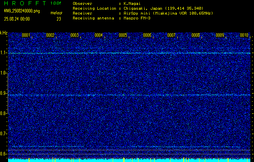Click the meteor count label
Image resolution: width=254 pixels, height=162 pixels.
pyautogui.click(x=57, y=13)
